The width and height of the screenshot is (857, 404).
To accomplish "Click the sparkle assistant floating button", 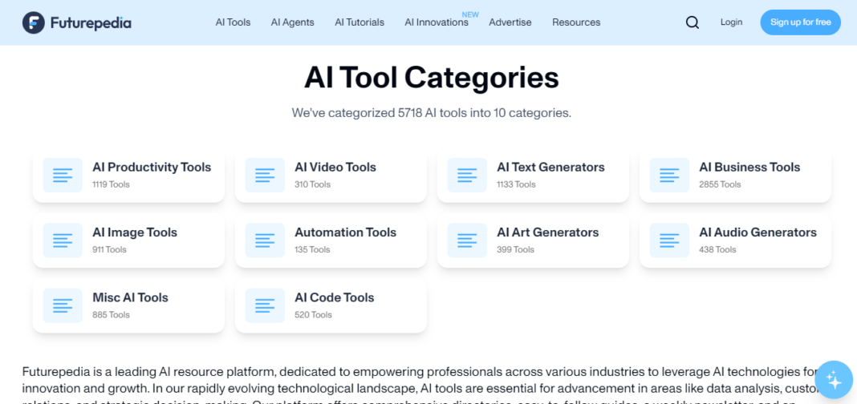I will pos(833,379).
